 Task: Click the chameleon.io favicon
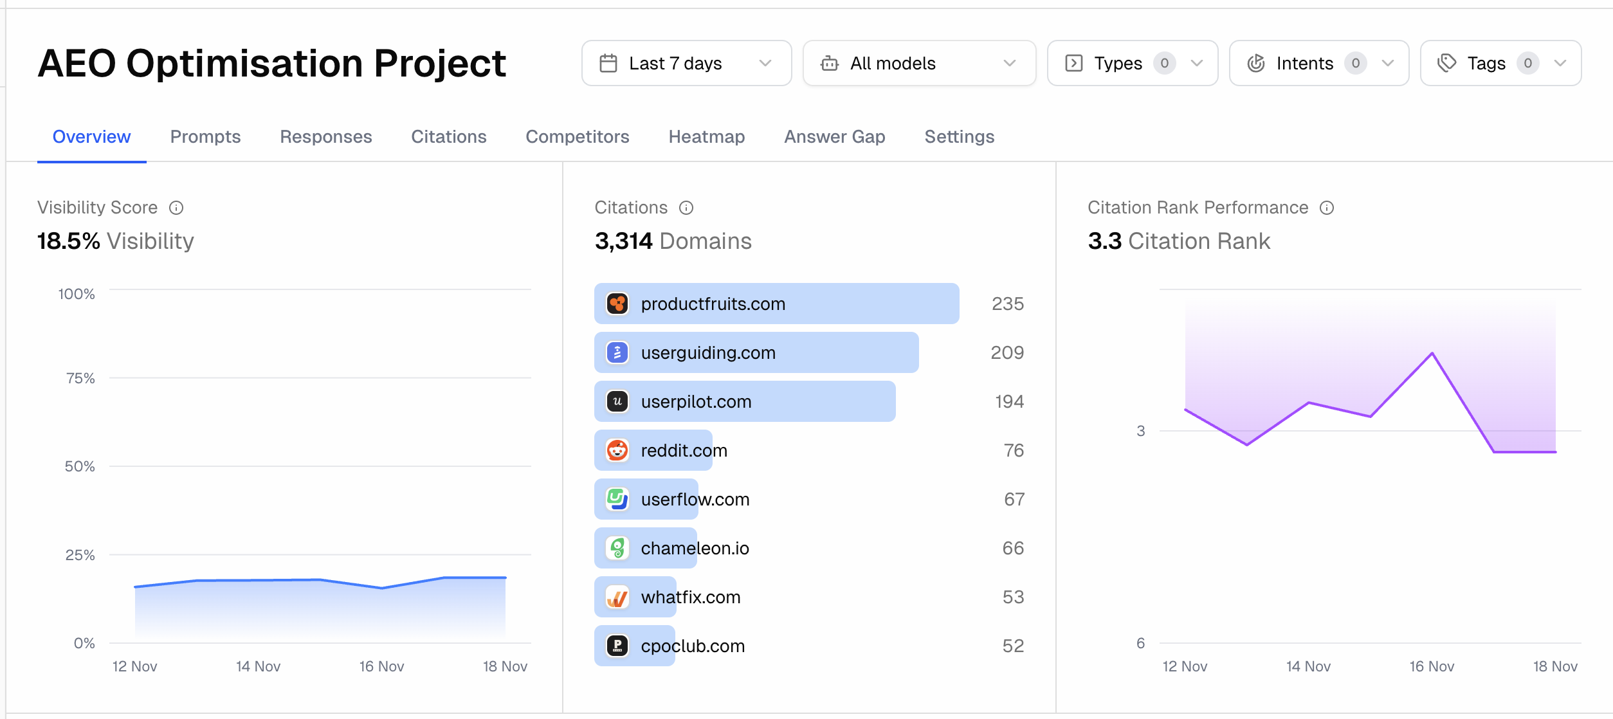[617, 548]
